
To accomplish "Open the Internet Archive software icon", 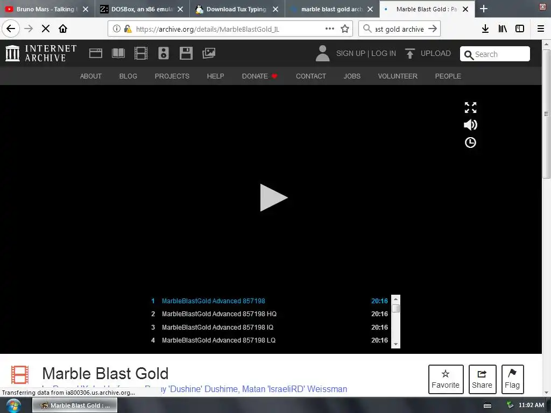I will [x=186, y=53].
